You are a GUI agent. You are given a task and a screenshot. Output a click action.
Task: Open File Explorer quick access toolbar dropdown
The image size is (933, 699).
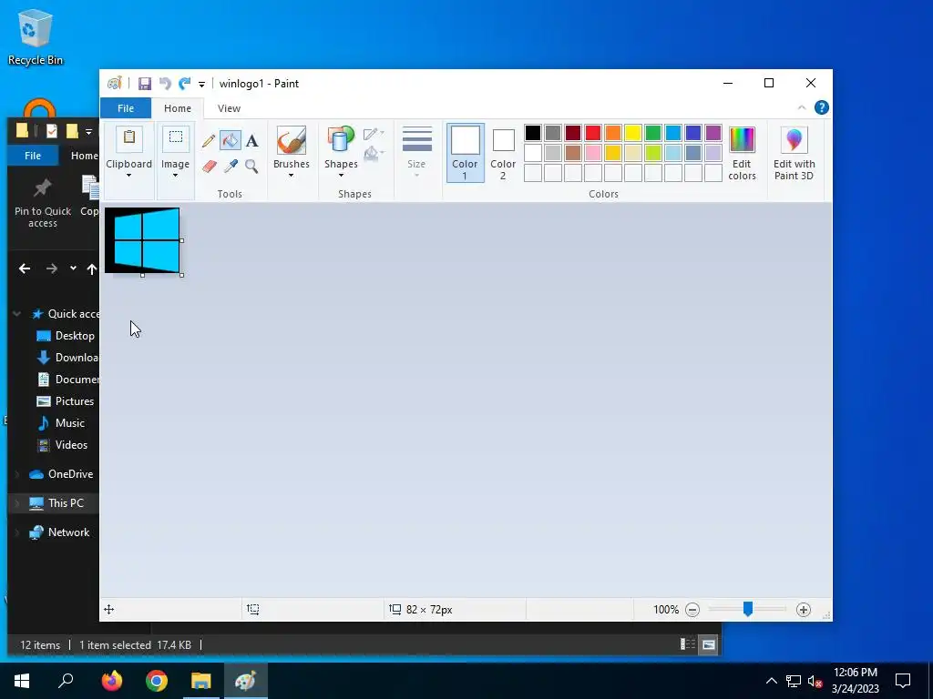[88, 131]
